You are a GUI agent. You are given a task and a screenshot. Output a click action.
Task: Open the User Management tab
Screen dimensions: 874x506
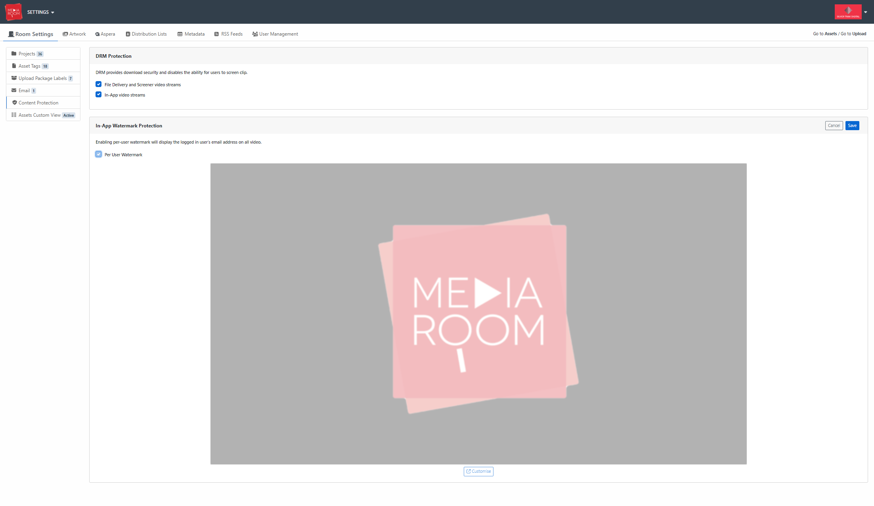point(275,34)
